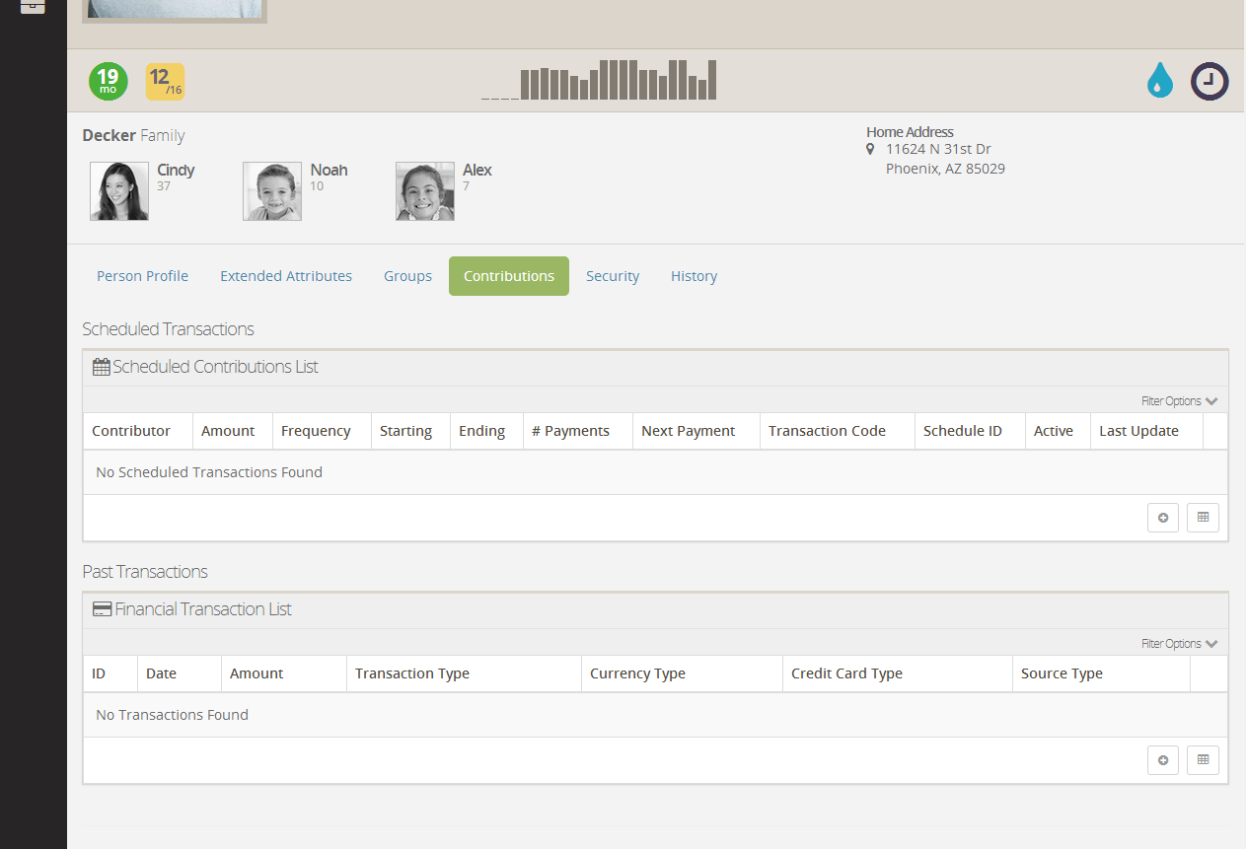Sort scheduled contributions by Contributor column

pos(131,431)
